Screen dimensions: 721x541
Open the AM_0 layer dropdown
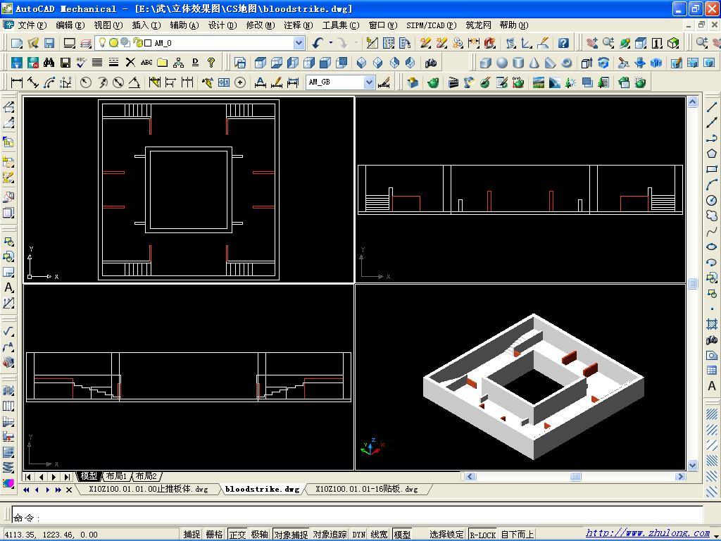[299, 43]
